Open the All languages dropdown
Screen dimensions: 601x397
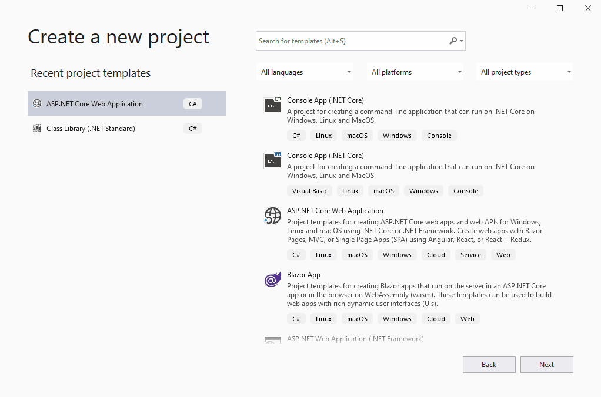(x=305, y=72)
